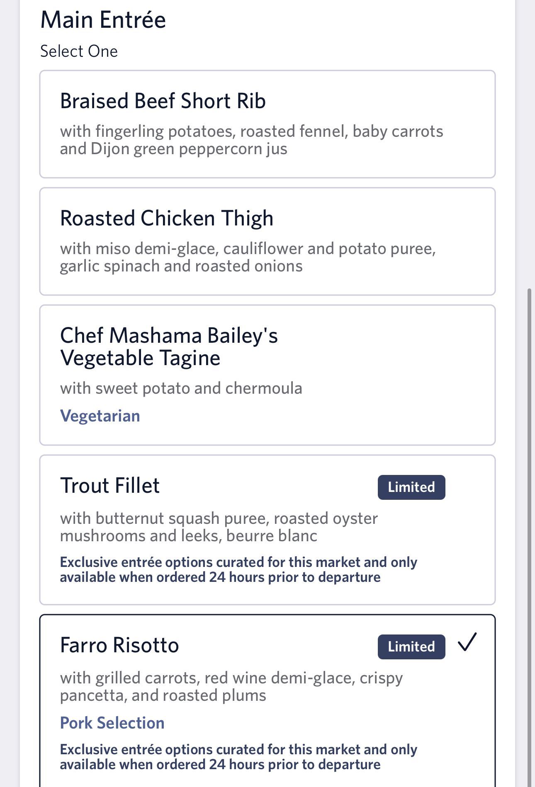Click the sweet potato and chermoula description

[x=181, y=389]
